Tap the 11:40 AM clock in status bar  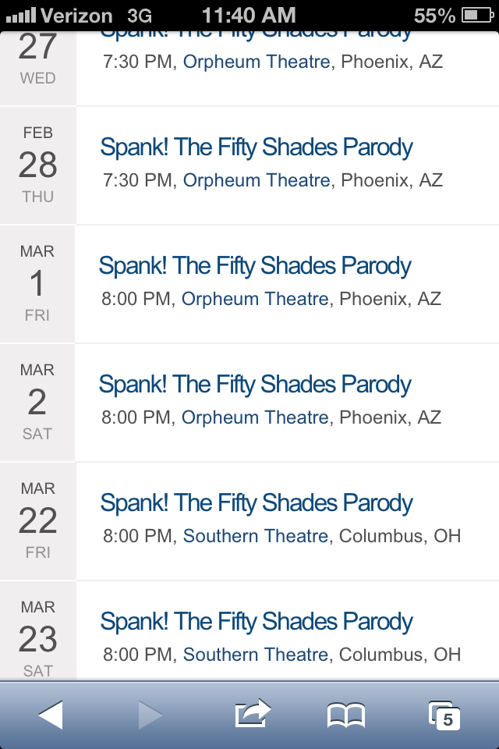click(249, 16)
